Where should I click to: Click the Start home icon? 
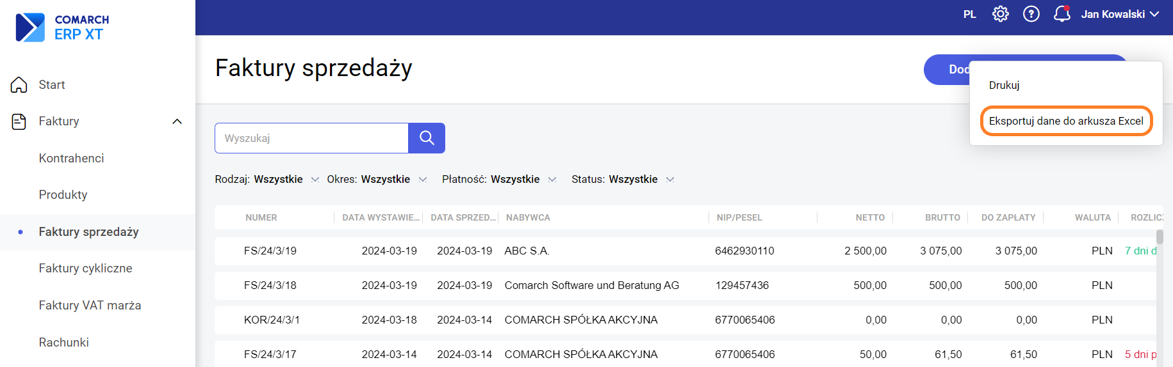(x=19, y=85)
